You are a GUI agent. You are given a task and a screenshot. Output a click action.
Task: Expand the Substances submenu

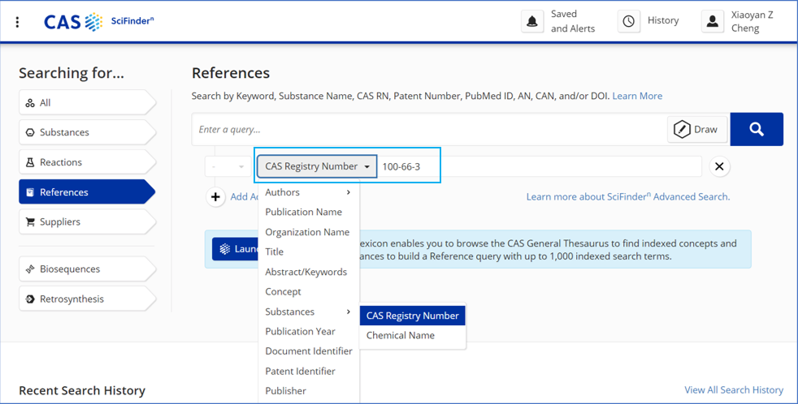click(x=309, y=312)
